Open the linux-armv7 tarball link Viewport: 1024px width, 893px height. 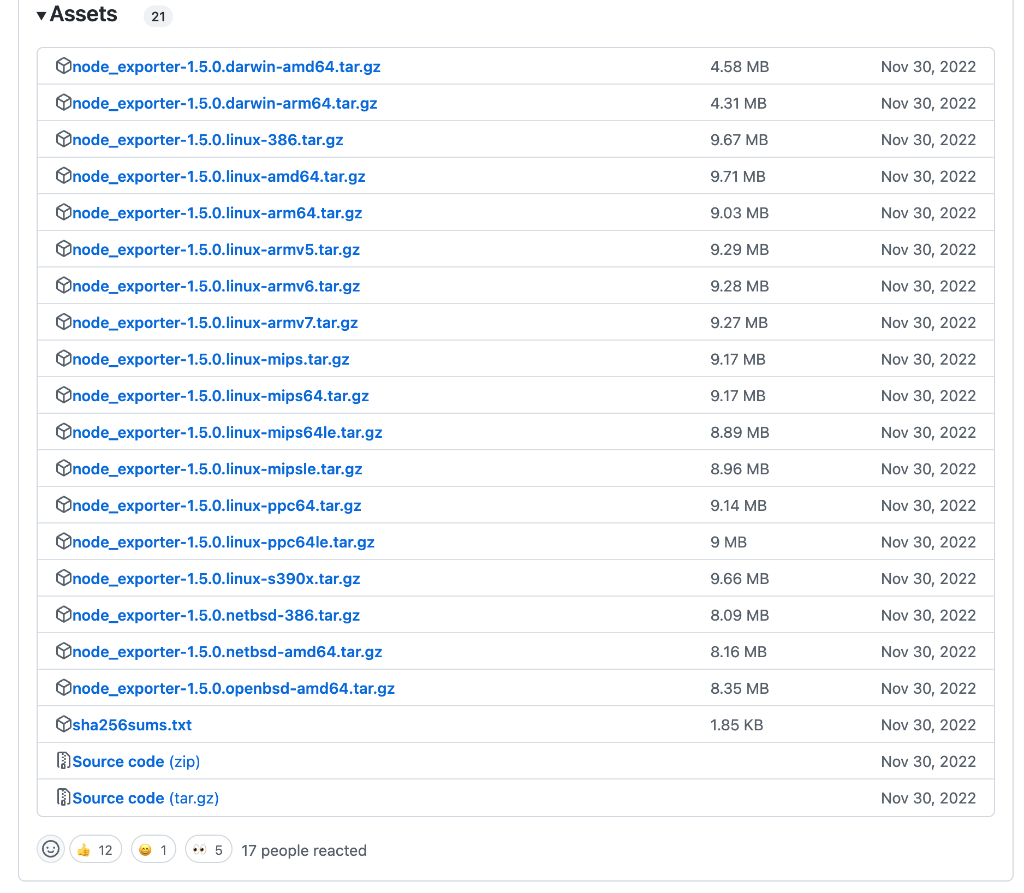click(x=215, y=323)
